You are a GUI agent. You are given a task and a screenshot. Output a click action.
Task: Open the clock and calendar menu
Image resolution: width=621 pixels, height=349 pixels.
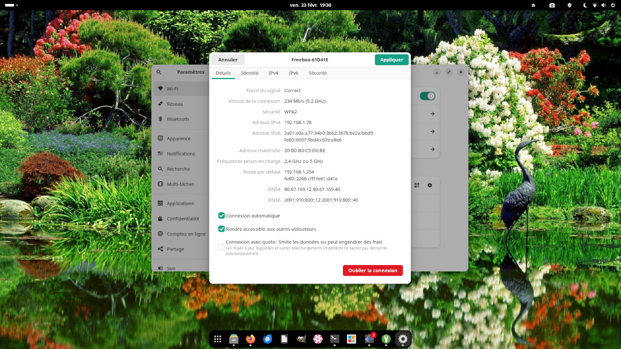point(310,5)
